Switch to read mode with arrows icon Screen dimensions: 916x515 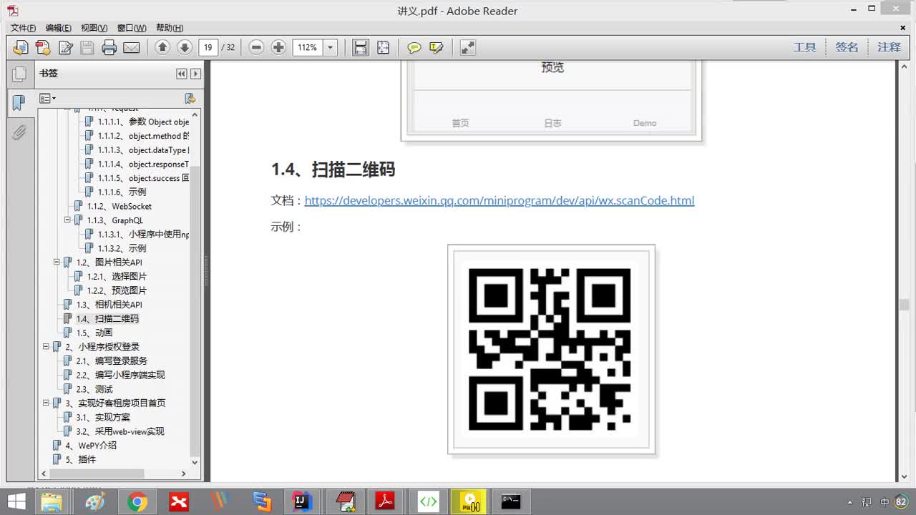[x=467, y=47]
